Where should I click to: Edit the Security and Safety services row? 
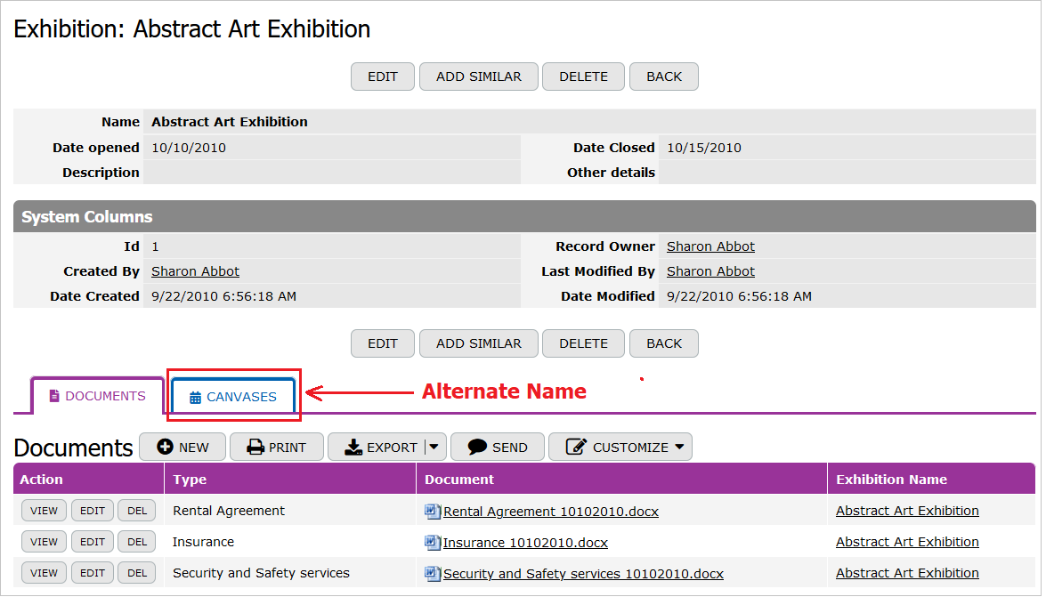coord(92,572)
